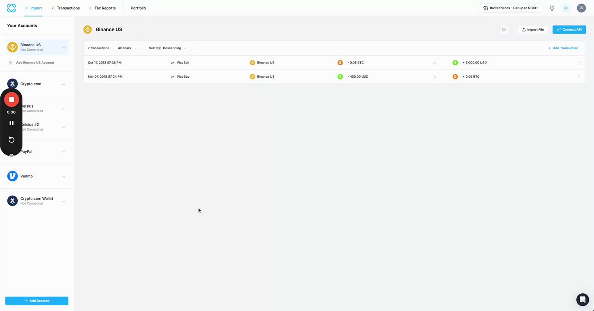Open options menu for Crypto.com Wallet

point(64,201)
